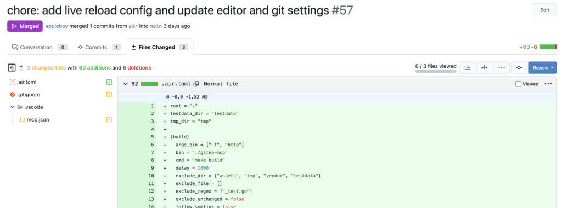The image size is (562, 208).
Task: Click the line 'bin = "./gitea-mcp"'
Action: 202,153
